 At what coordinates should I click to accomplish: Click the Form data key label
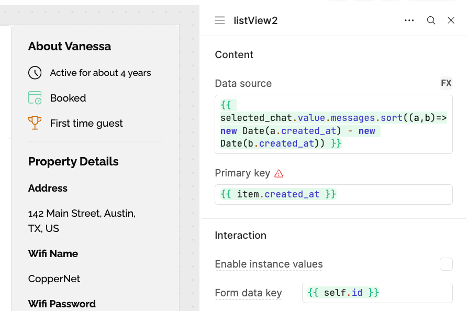(x=248, y=293)
